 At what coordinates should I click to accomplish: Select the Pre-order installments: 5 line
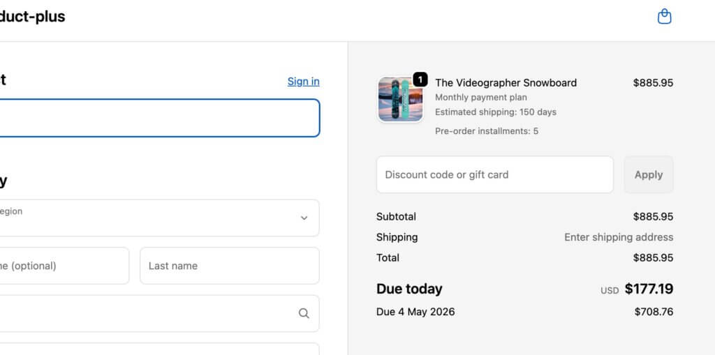[486, 131]
